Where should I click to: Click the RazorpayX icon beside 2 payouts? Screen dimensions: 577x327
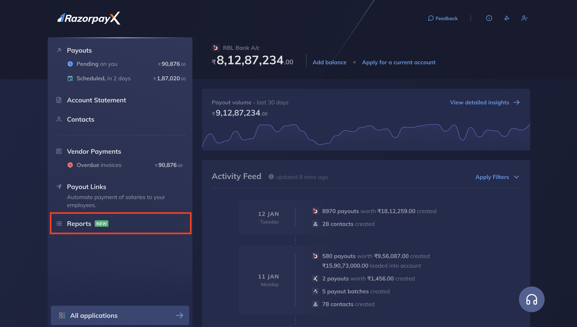pyautogui.click(x=315, y=279)
